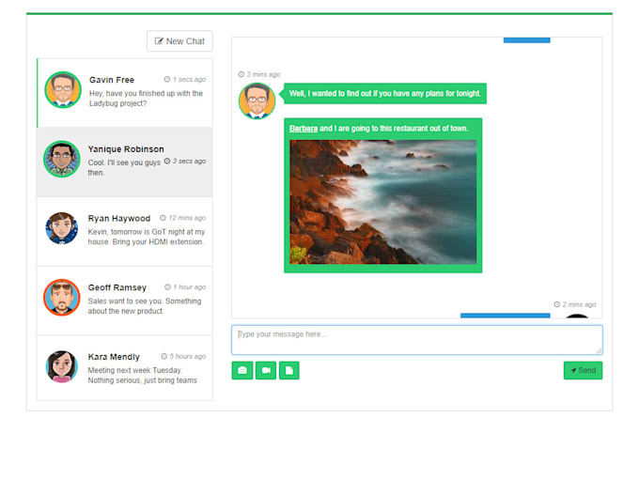
Task: Open the coastal rocks photo in the message
Action: tap(383, 202)
